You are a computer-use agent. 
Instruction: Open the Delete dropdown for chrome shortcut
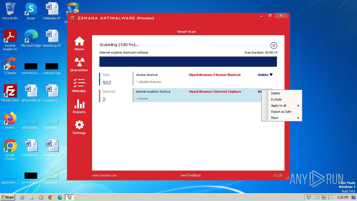coord(265,75)
